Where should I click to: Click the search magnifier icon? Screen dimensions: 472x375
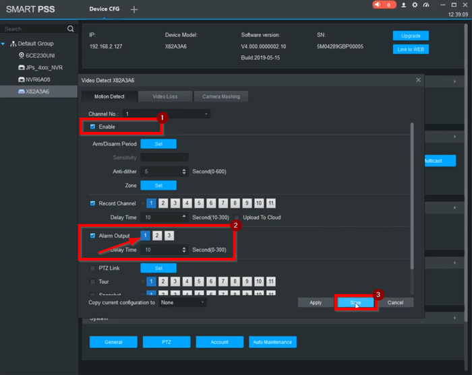pos(70,28)
